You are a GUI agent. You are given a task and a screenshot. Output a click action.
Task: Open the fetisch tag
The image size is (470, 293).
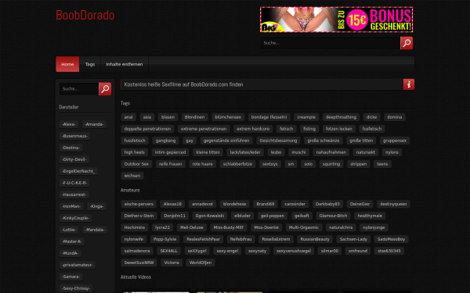[286, 129]
